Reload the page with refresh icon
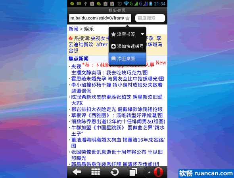The image size is (234, 178). [115, 172]
